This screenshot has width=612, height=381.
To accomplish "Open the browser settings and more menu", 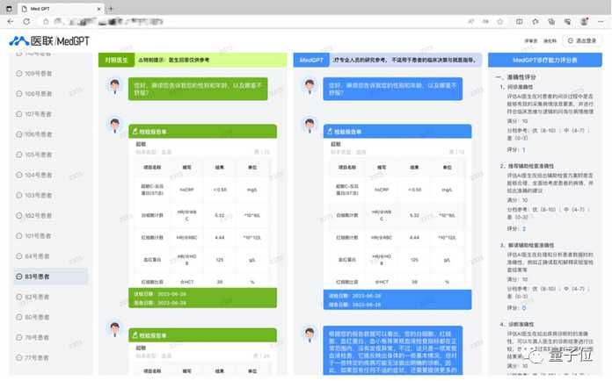I will click(601, 21).
